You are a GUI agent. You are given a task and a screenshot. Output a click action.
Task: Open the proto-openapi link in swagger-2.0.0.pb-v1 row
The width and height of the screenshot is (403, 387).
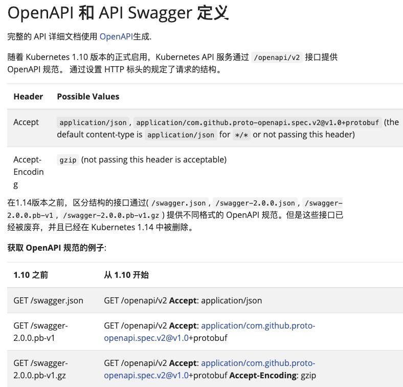(210, 332)
